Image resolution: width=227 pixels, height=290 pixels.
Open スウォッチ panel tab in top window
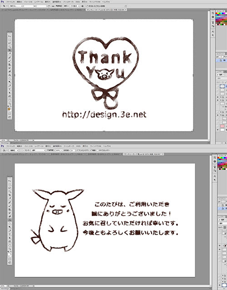pos(221,11)
